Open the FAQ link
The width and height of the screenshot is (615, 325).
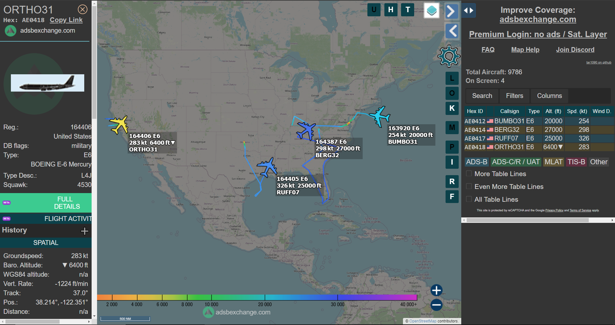click(x=488, y=50)
